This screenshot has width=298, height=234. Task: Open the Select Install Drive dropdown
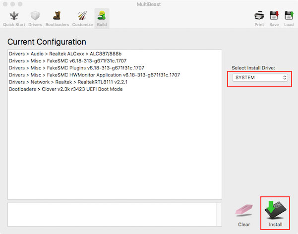pos(261,78)
